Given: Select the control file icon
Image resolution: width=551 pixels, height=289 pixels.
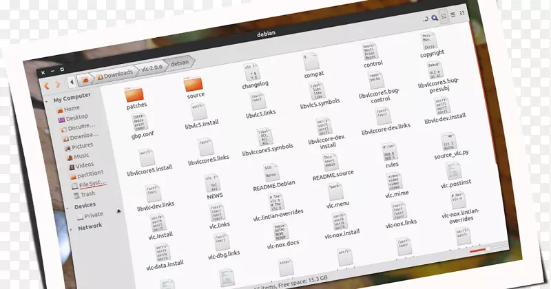Looking at the screenshot, I should coord(369,52).
